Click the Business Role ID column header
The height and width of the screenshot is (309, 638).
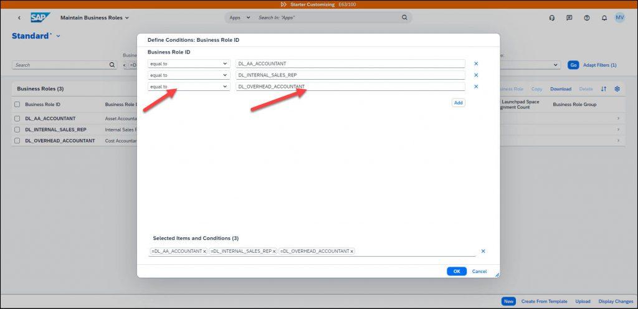tap(43, 105)
